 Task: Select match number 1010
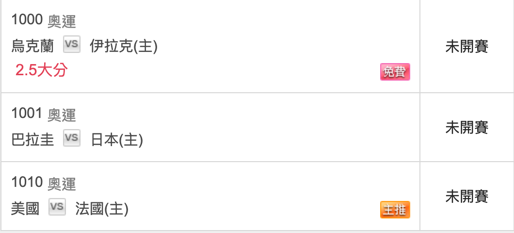27,182
